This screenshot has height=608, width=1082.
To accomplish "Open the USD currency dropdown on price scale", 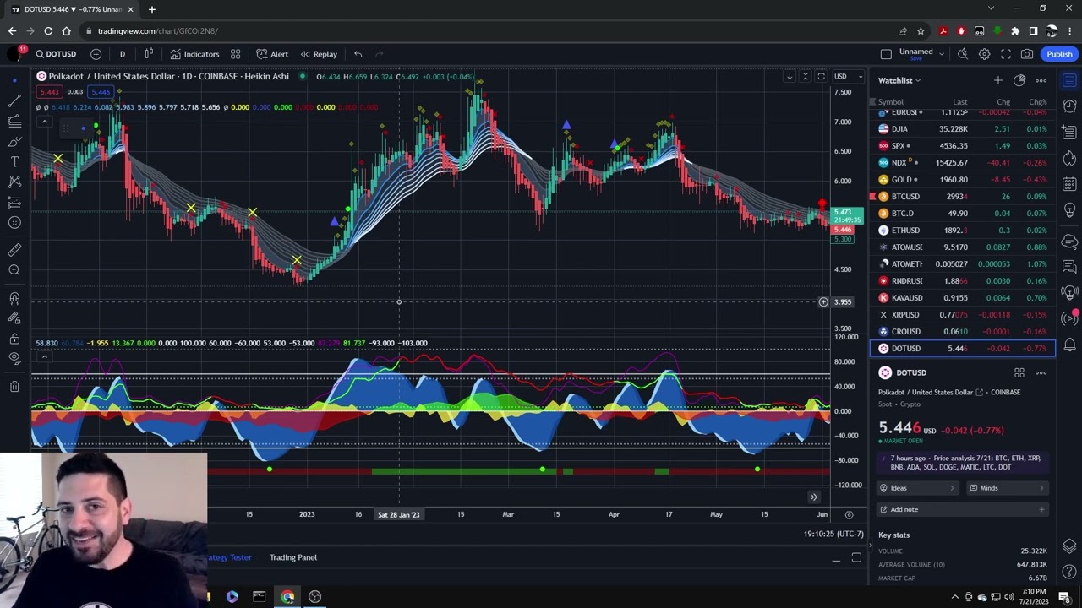I will coord(848,77).
